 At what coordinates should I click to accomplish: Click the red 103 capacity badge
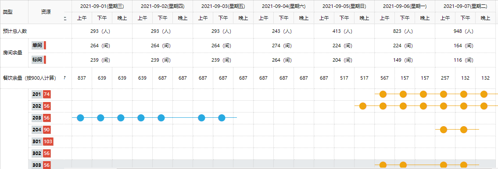(x=48, y=141)
